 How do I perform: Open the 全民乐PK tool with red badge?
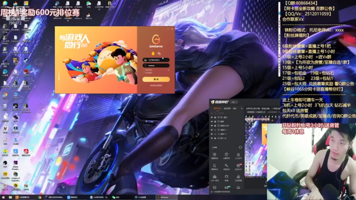tap(239, 167)
